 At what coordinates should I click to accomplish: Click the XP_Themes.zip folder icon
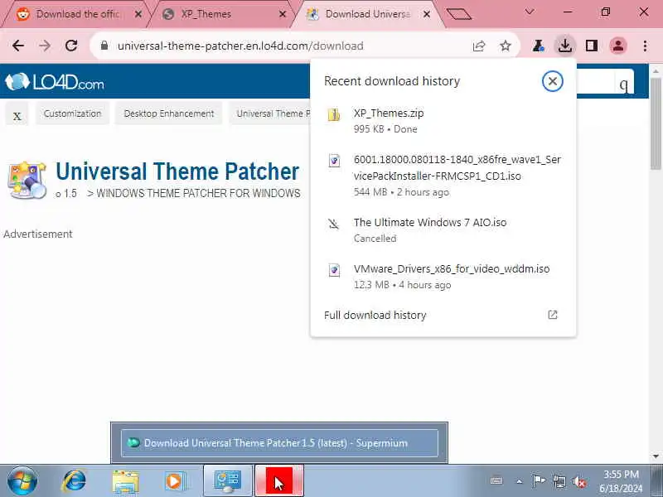(x=334, y=114)
